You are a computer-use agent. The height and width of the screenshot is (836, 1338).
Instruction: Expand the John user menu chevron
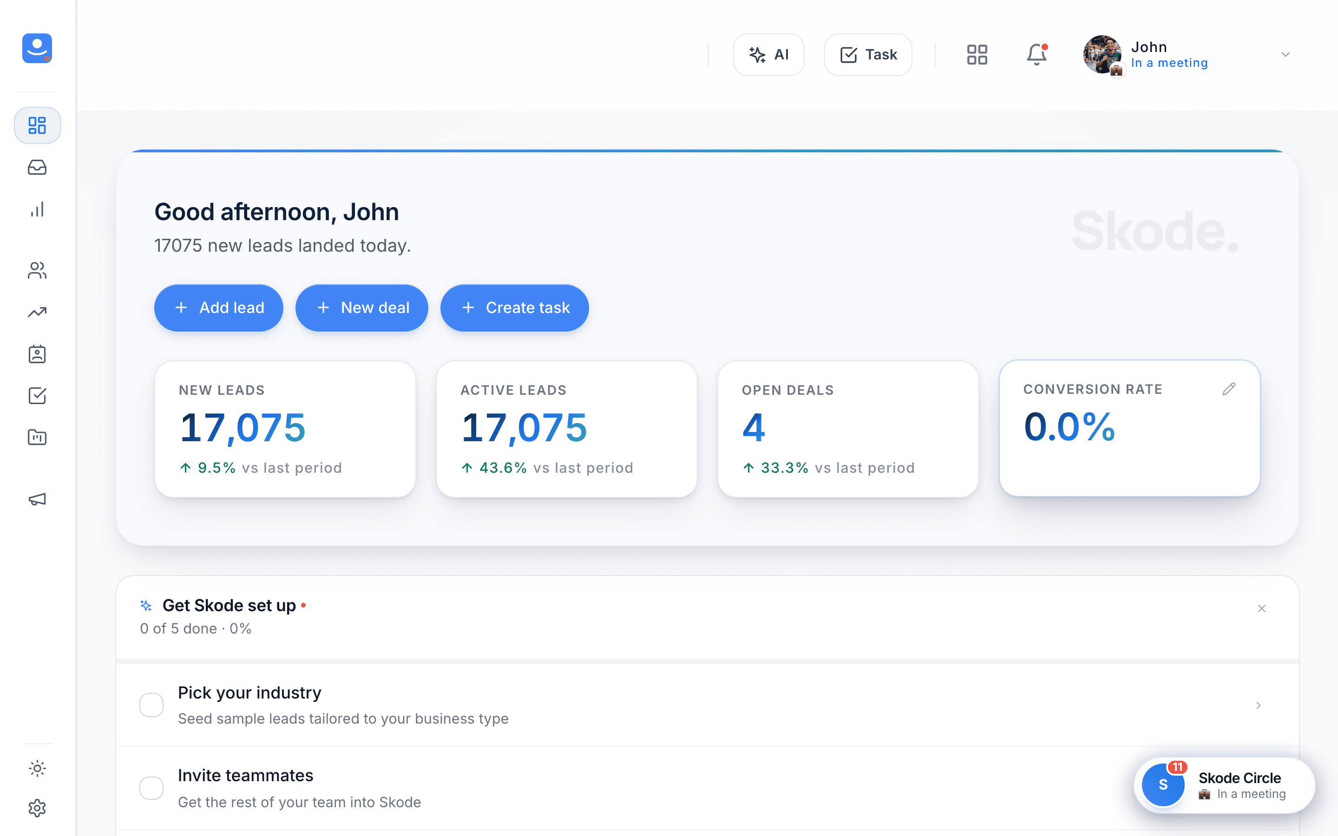(x=1286, y=55)
